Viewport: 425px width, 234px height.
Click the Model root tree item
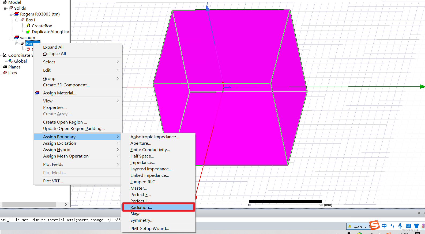coord(14,2)
